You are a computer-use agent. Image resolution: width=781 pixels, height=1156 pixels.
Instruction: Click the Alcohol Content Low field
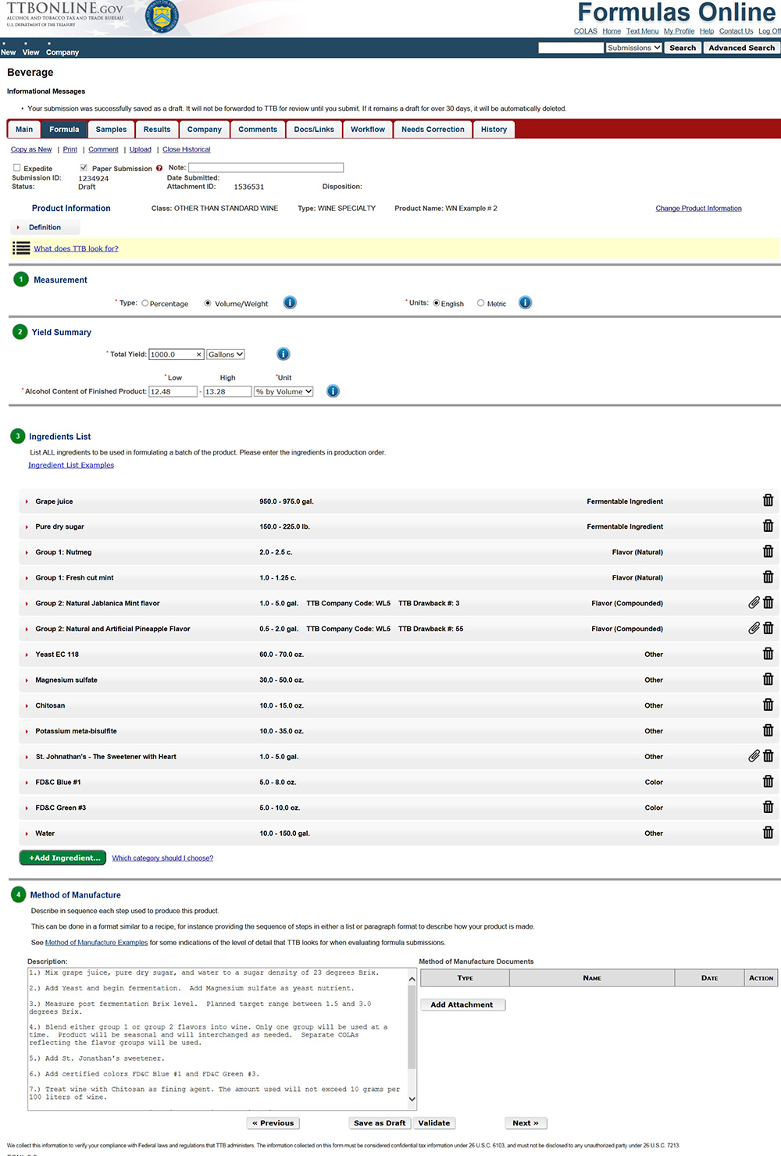point(173,391)
